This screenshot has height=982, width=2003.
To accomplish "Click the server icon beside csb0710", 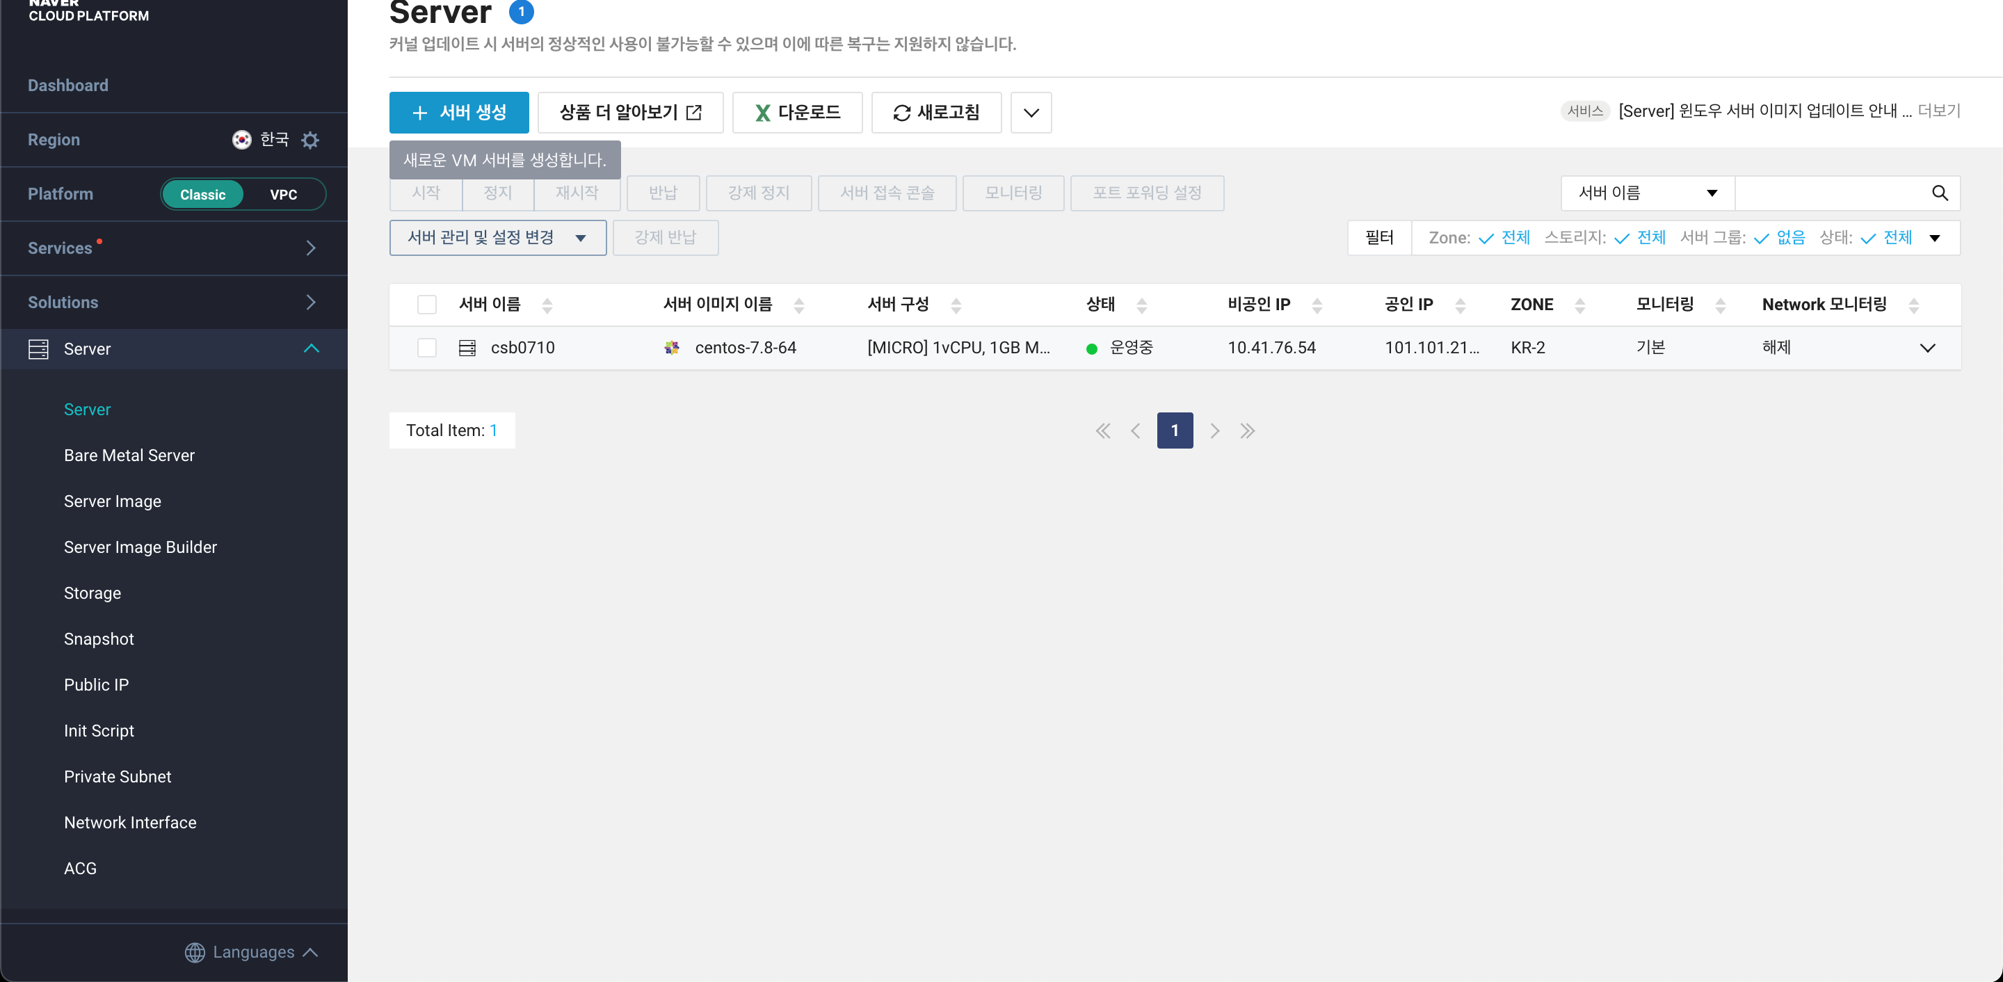I will click(467, 348).
